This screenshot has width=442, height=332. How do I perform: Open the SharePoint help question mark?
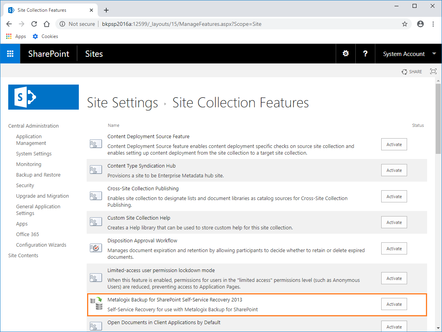pos(365,54)
